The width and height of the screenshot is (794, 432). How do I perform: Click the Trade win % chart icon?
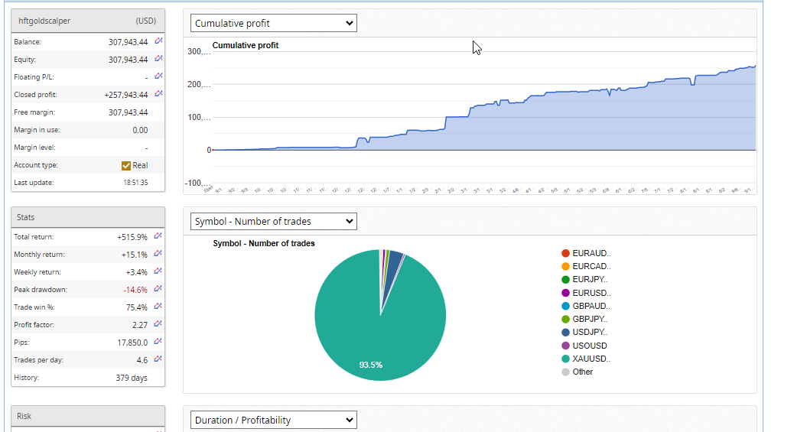[158, 307]
